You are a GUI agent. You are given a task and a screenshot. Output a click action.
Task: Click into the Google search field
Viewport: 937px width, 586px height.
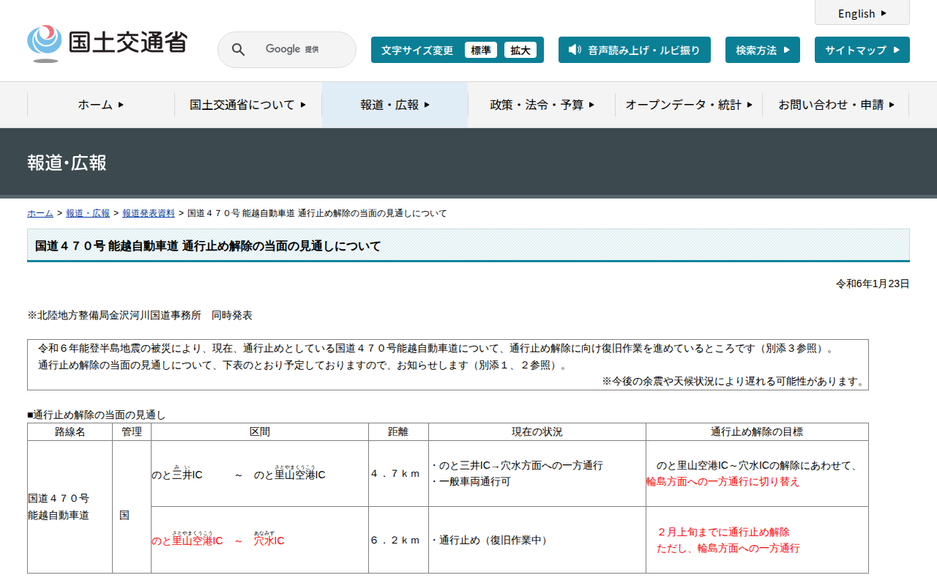[293, 50]
